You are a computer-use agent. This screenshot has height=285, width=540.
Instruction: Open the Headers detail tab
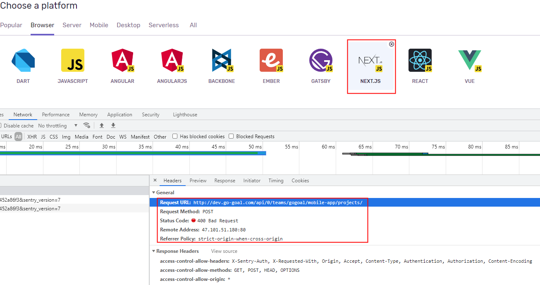[x=172, y=181]
